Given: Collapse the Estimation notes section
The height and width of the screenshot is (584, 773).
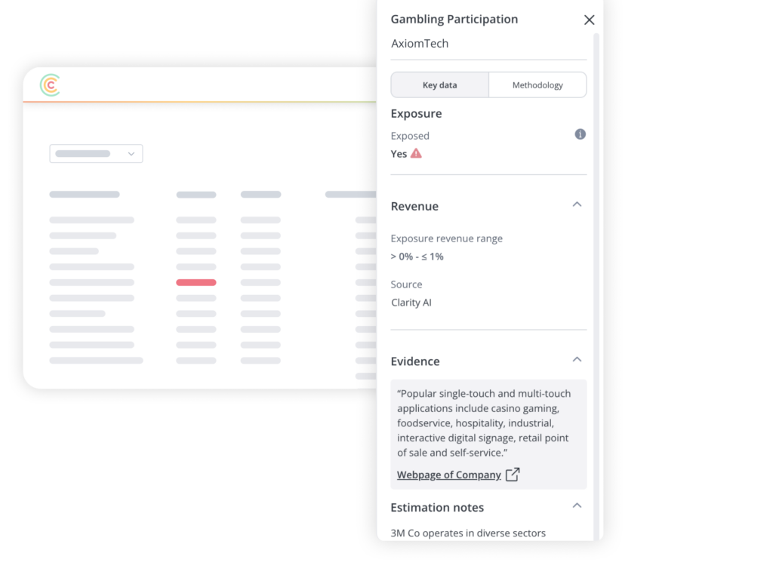Looking at the screenshot, I should (x=577, y=506).
